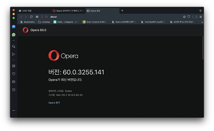Click the large Opera logo on page
The image size is (214, 131).
pyautogui.click(x=63, y=55)
